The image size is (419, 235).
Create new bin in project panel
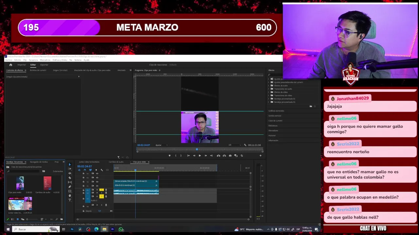point(62,219)
